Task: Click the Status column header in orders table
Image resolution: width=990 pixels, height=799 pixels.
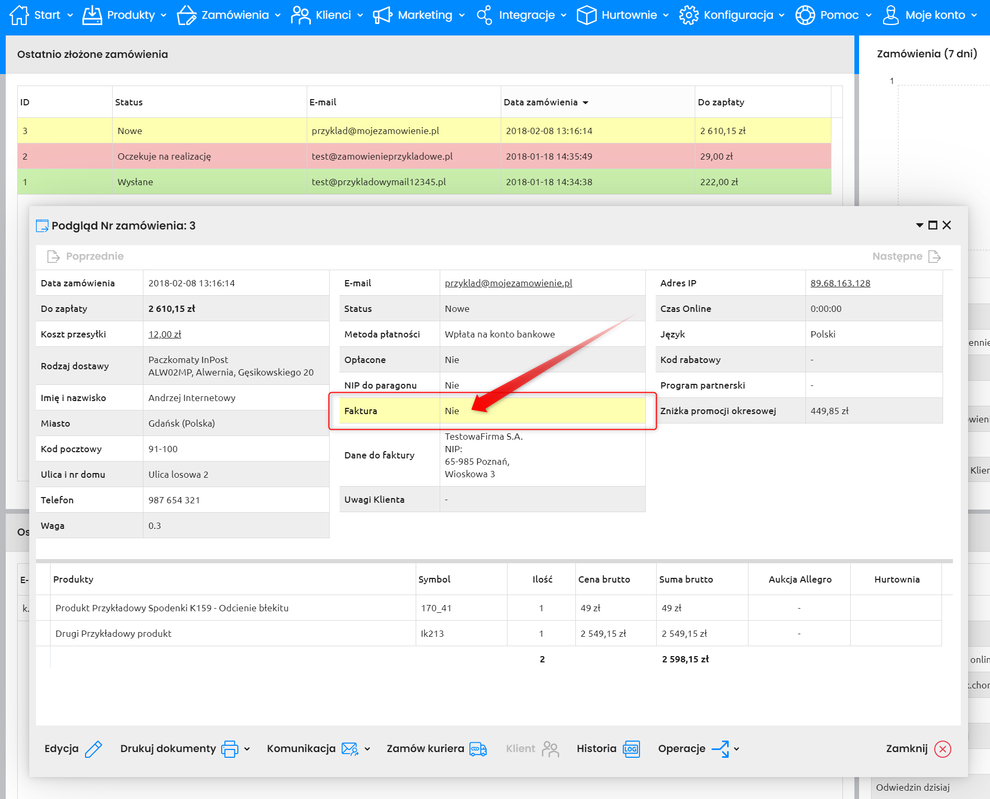Action: pyautogui.click(x=210, y=102)
